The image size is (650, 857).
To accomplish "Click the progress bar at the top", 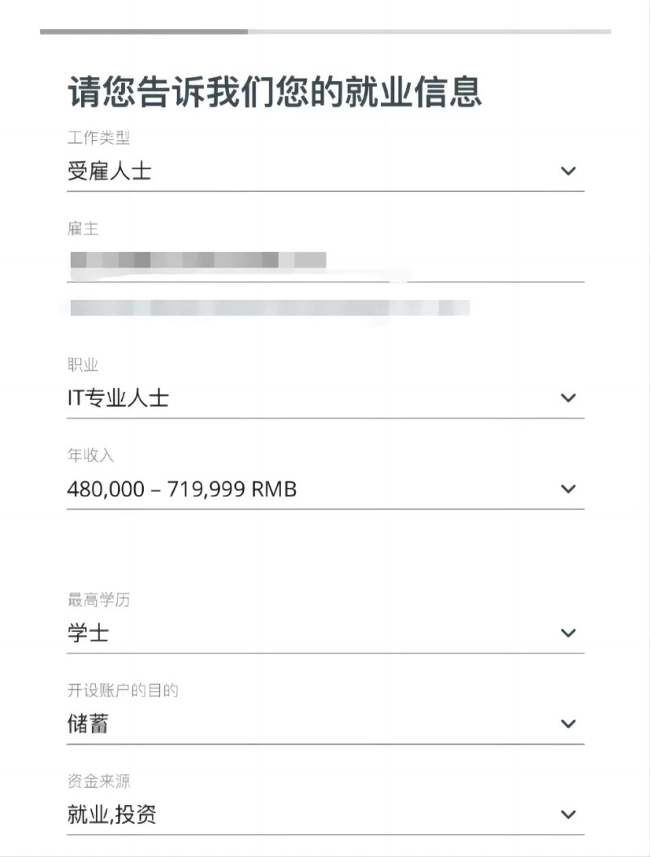I will pos(326,32).
